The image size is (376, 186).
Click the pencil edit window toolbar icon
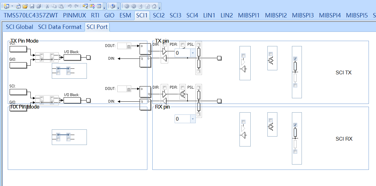(x=92, y=6)
